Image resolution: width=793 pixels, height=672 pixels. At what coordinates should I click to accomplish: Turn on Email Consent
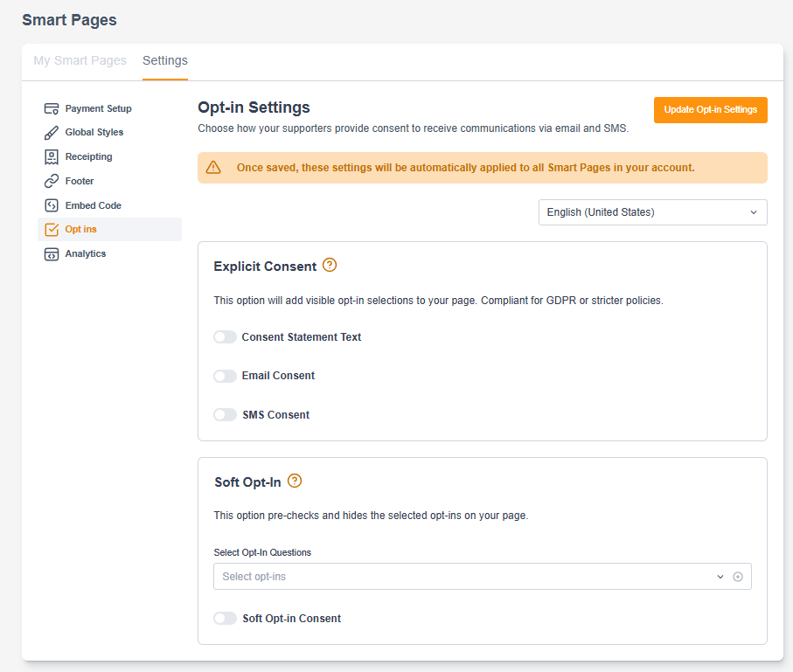[x=225, y=376]
